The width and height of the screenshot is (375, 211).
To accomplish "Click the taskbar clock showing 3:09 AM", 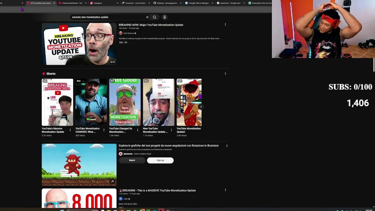I will coord(369,210).
